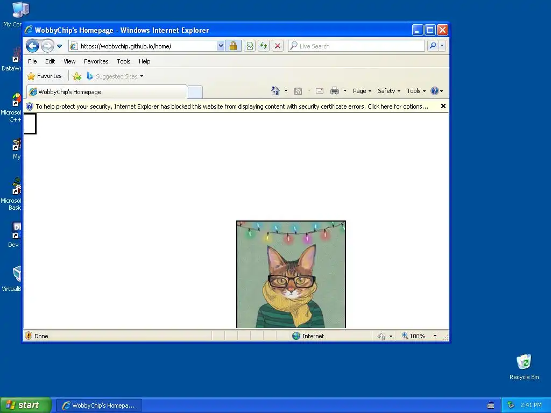The width and height of the screenshot is (551, 413).
Task: Open a new blank tab
Action: [x=195, y=92]
